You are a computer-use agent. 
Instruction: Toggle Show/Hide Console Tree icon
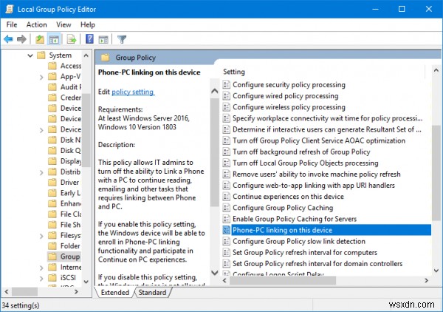(x=54, y=39)
